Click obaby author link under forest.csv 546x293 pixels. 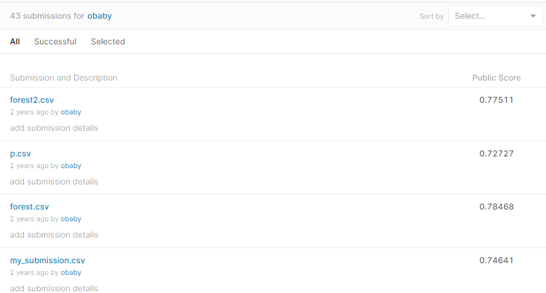point(71,219)
